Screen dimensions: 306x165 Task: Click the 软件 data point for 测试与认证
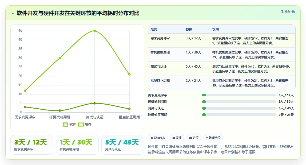point(95,103)
